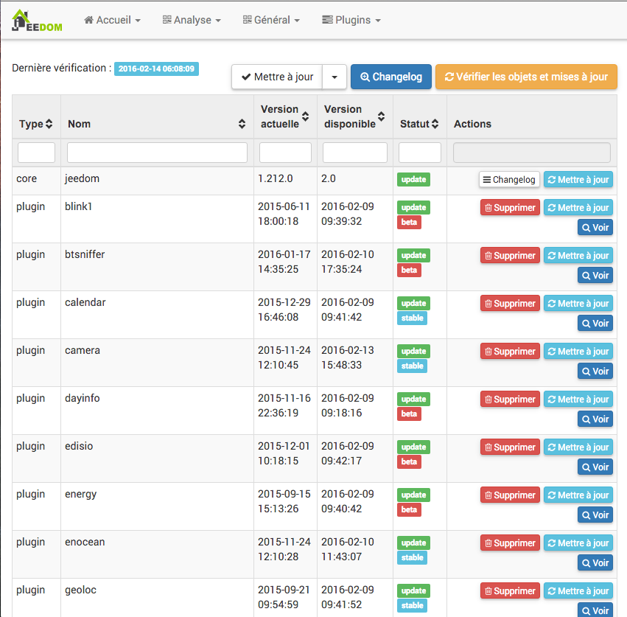The height and width of the screenshot is (617, 627).
Task: Delete the edisio plugin
Action: 510,447
